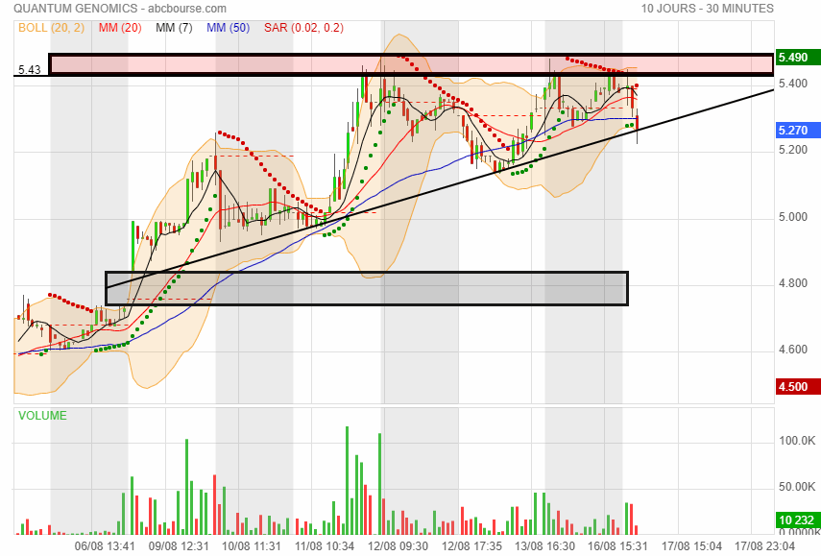Click the 17/08 15:04 time axis label
Image resolution: width=821 pixels, height=556 pixels.
pyautogui.click(x=691, y=546)
